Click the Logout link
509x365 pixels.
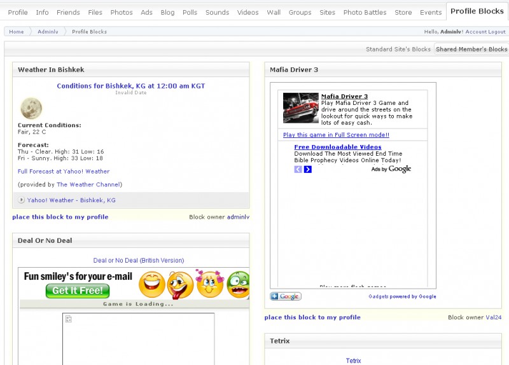497,31
